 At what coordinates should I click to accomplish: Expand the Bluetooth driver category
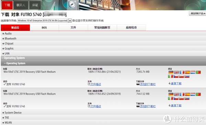point(9,38)
